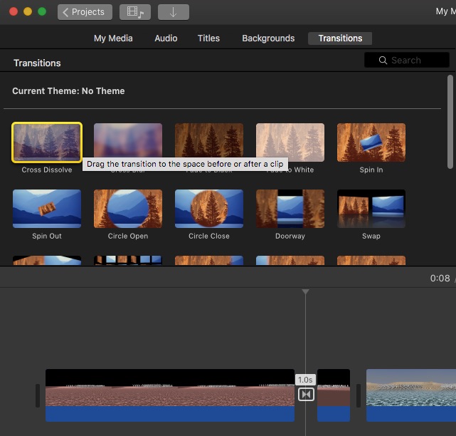Select the Fade to White transition thumbnail
This screenshot has width=456, height=436.
point(290,141)
